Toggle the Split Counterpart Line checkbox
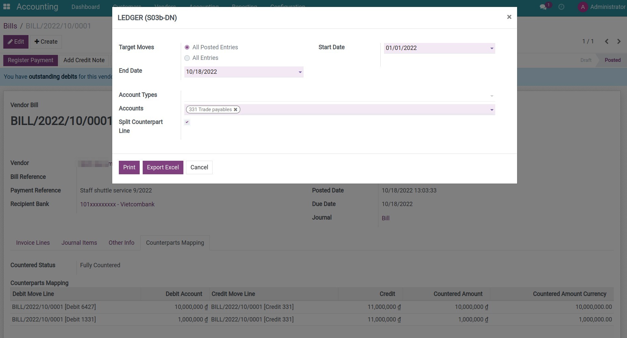 click(187, 122)
